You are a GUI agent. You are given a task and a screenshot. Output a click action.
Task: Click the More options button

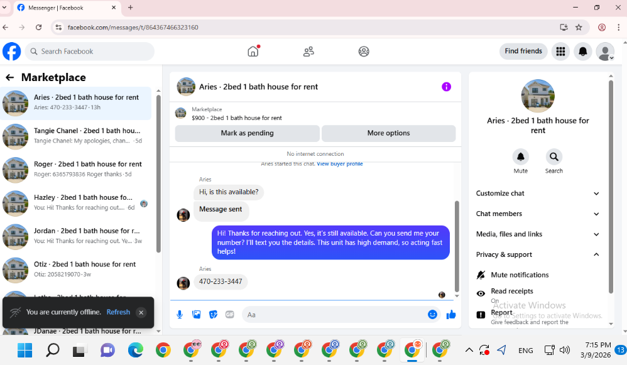pos(388,133)
